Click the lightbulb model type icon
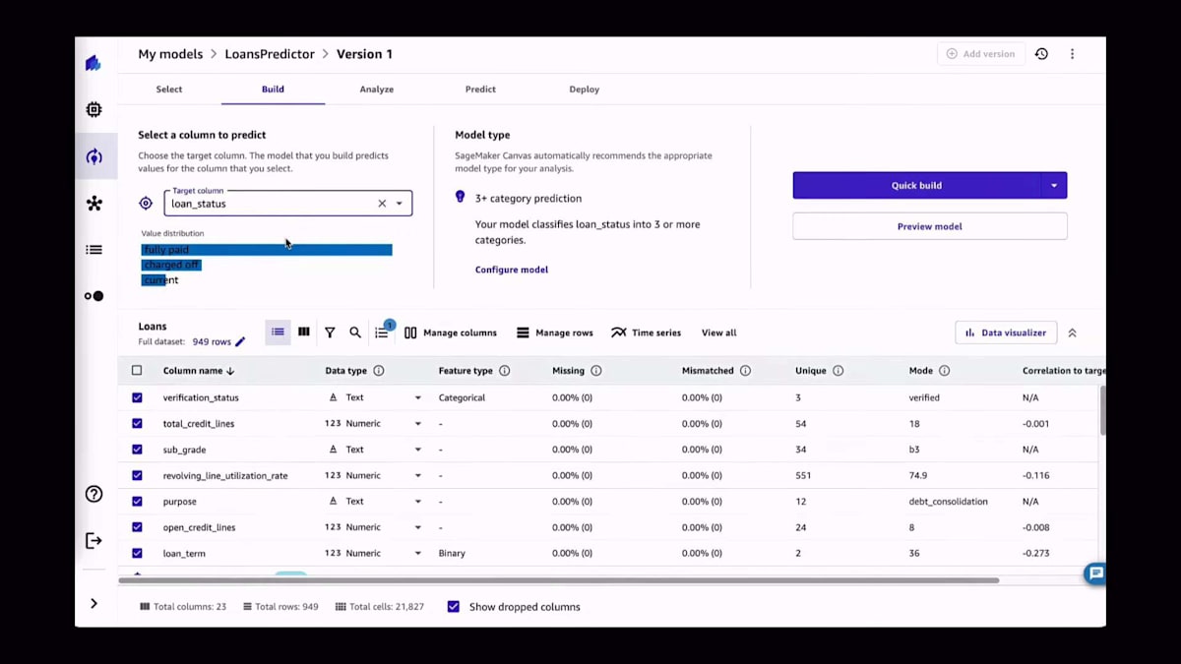Viewport: 1181px width, 664px height. tap(460, 198)
